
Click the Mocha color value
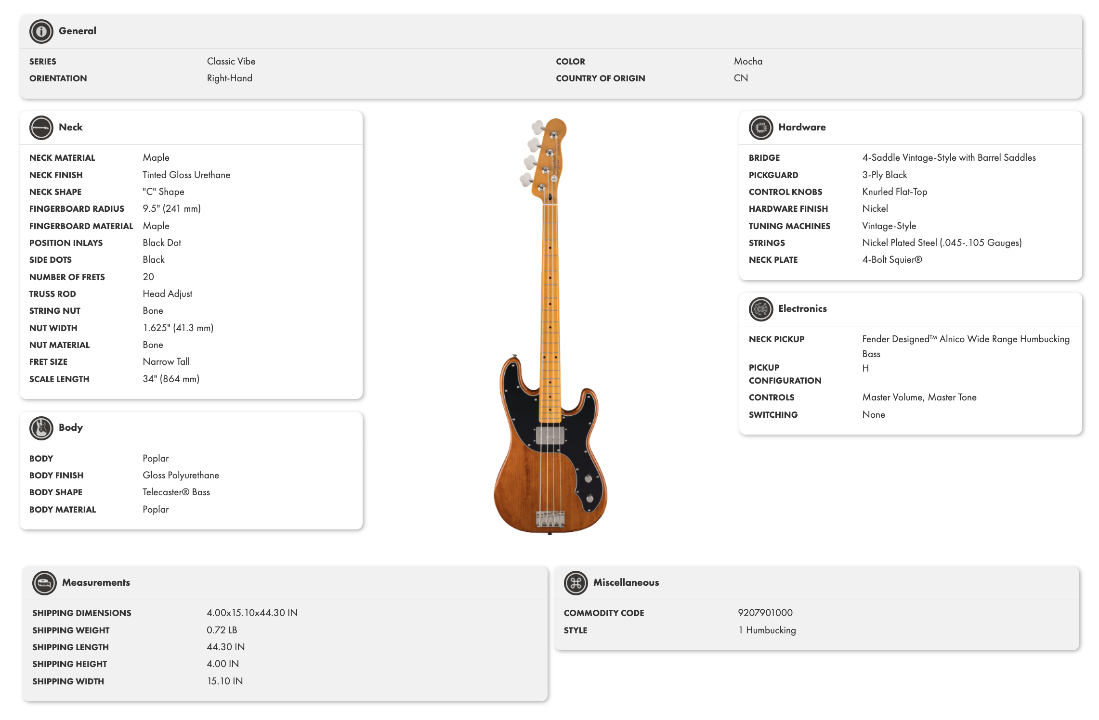point(748,61)
